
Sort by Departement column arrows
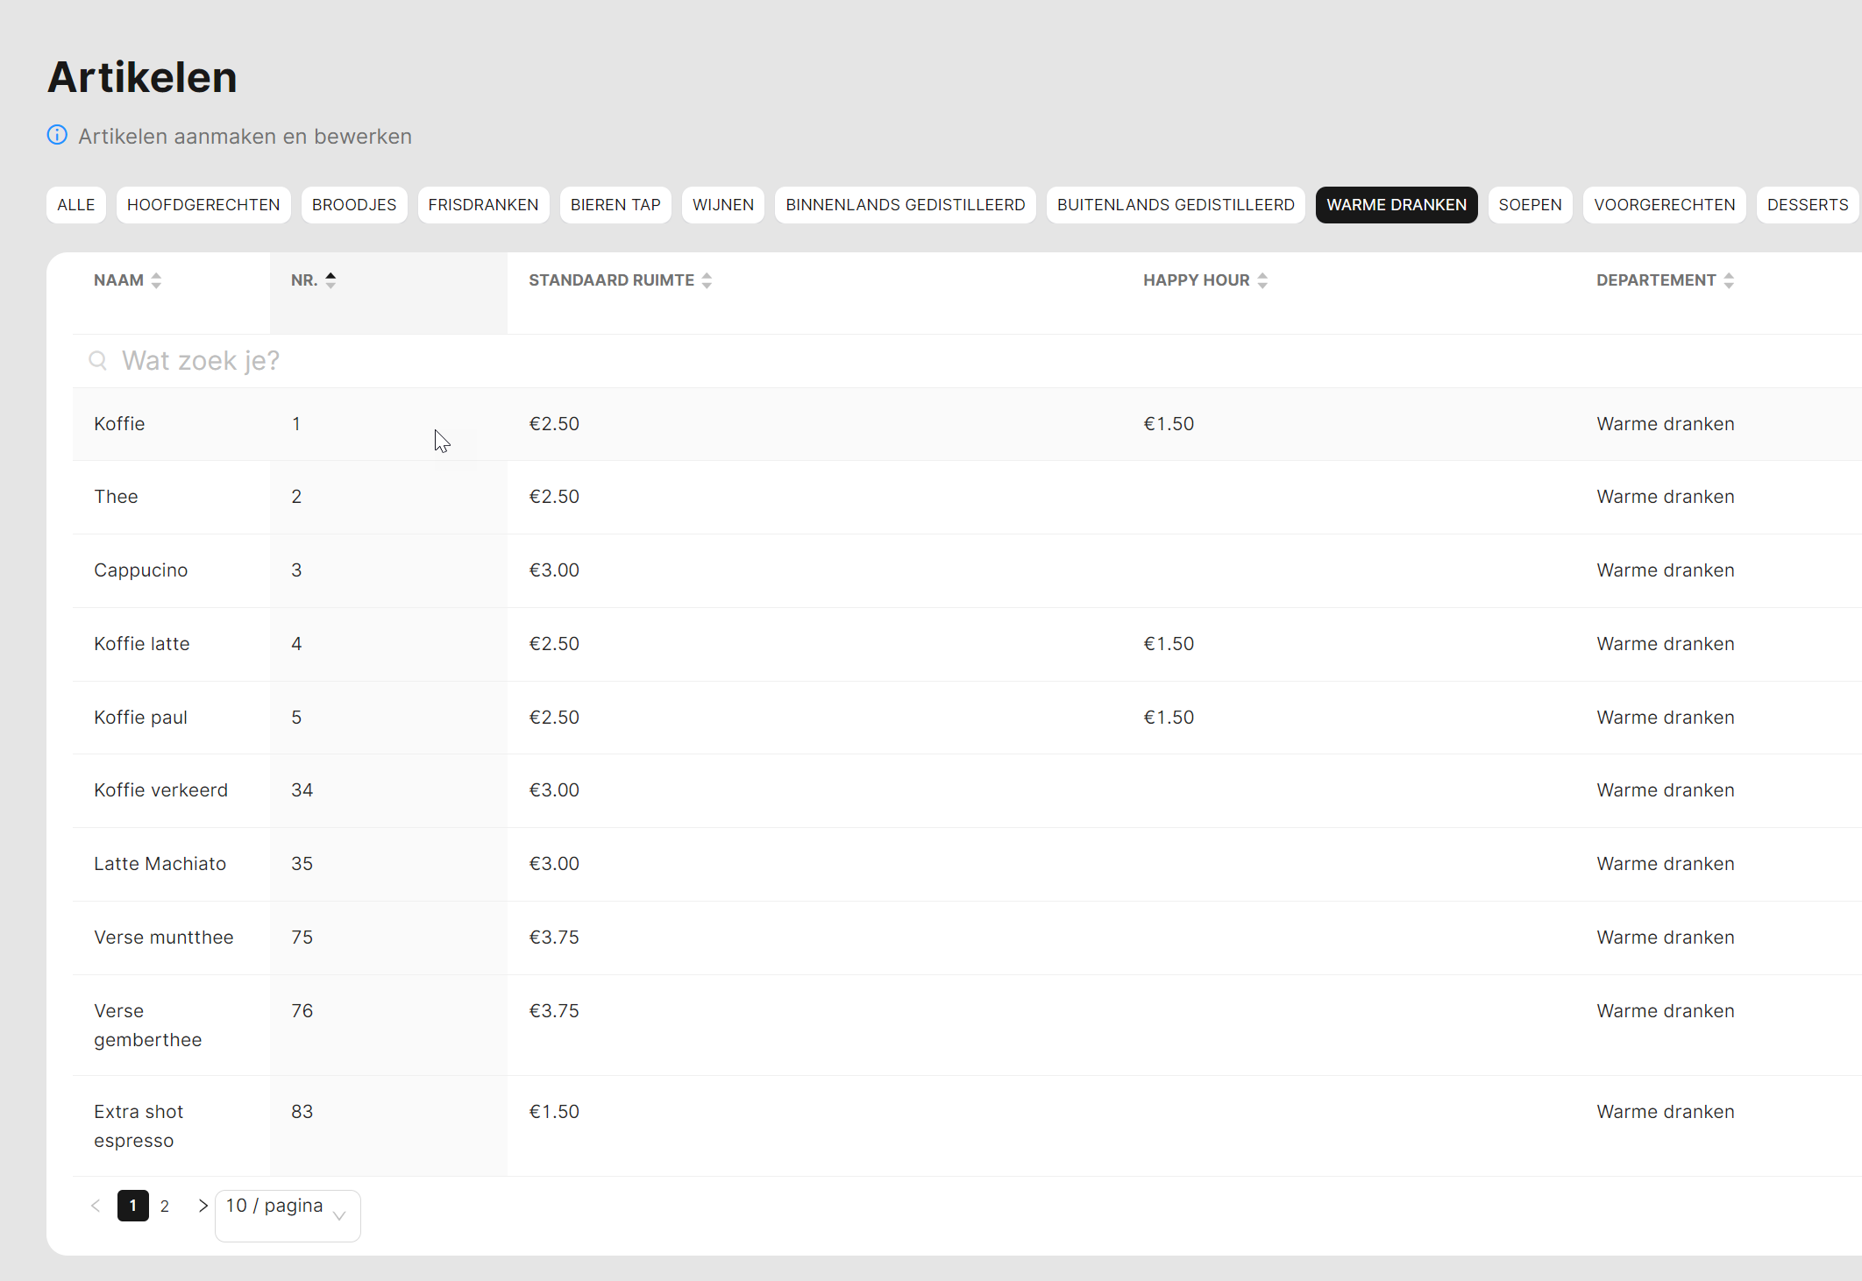tap(1729, 280)
